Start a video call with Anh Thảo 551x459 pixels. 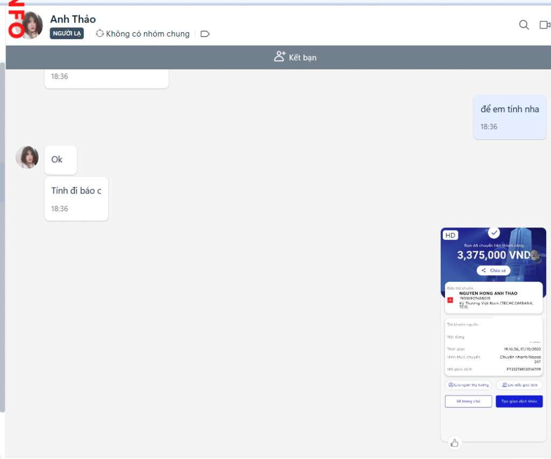[545, 25]
